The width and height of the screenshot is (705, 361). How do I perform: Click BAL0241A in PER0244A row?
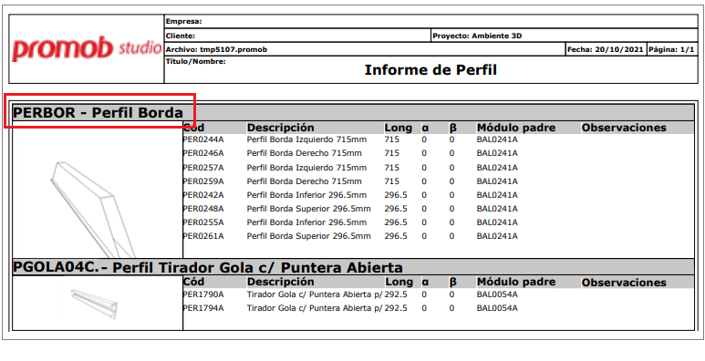click(497, 139)
